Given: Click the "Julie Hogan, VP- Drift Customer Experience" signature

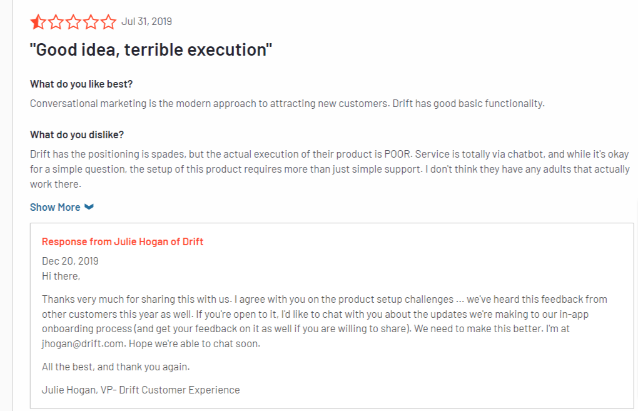Looking at the screenshot, I should tap(141, 390).
